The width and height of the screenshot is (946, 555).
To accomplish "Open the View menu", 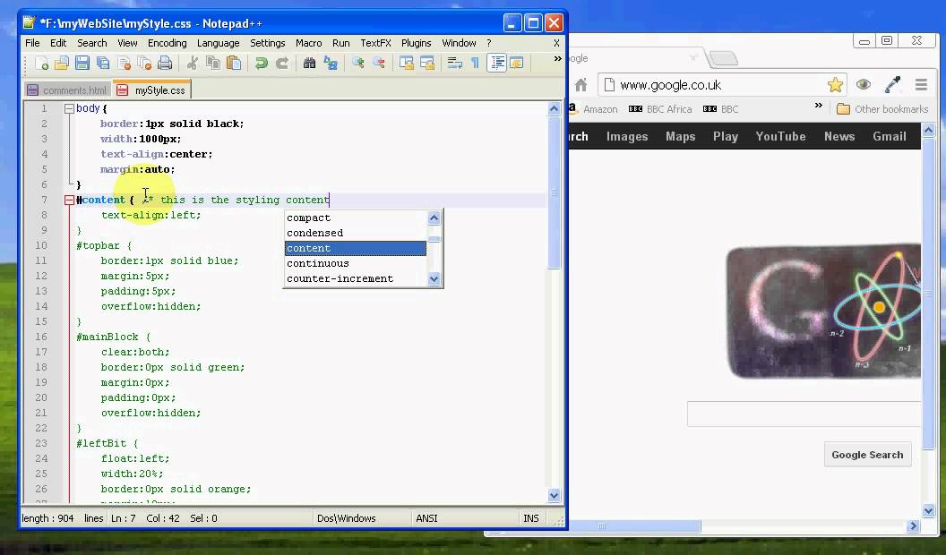I will pos(127,43).
